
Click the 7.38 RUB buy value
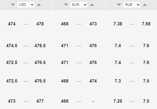click(x=118, y=24)
